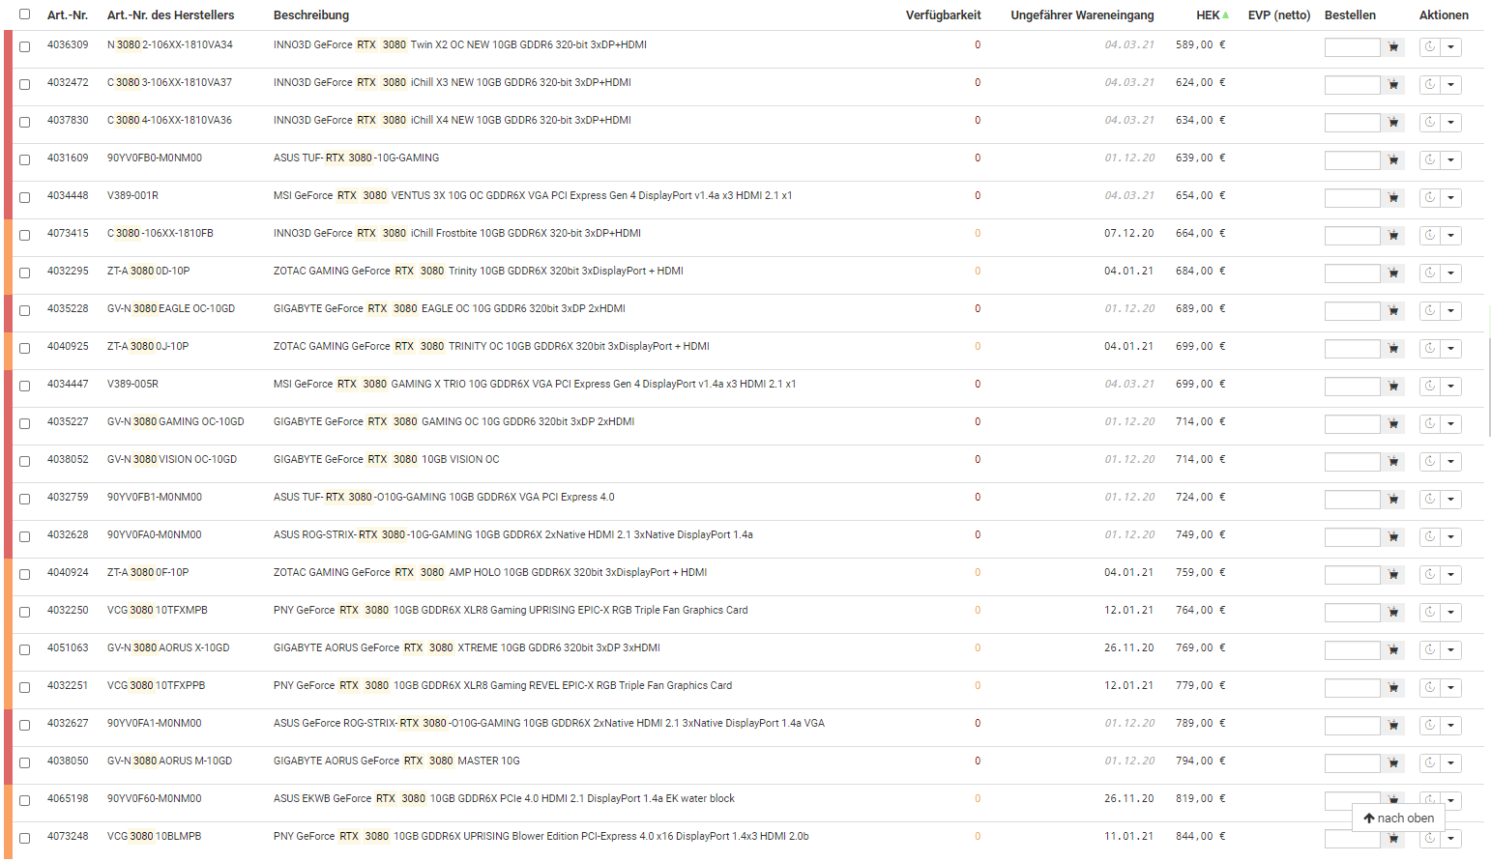
Task: Open article number 4032759
Action: (x=68, y=497)
